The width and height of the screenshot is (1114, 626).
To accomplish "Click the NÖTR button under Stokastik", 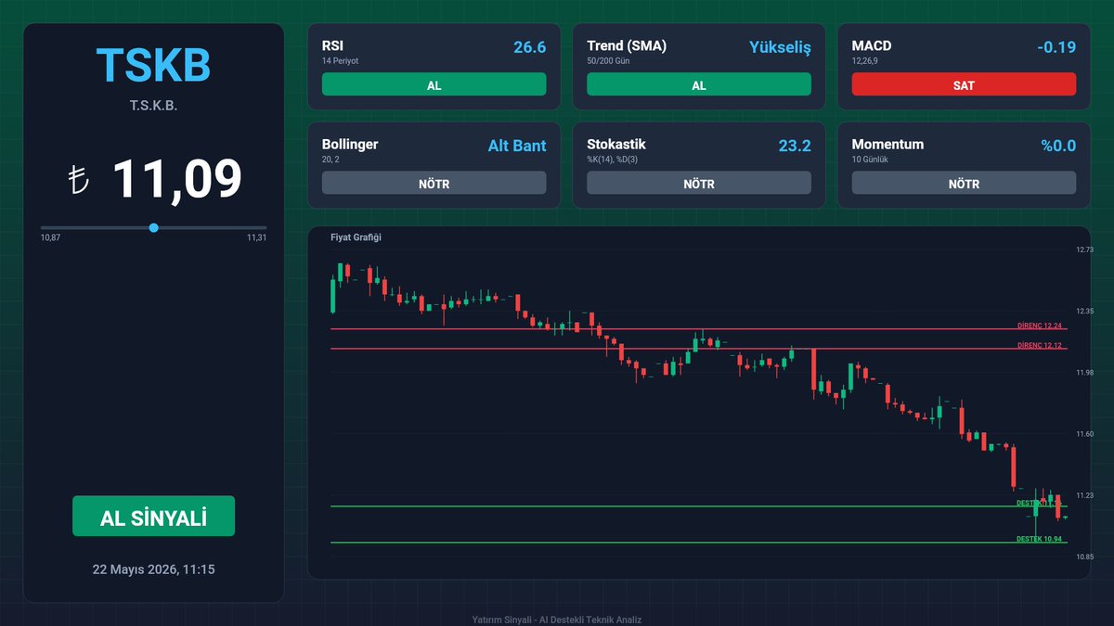I will (699, 184).
